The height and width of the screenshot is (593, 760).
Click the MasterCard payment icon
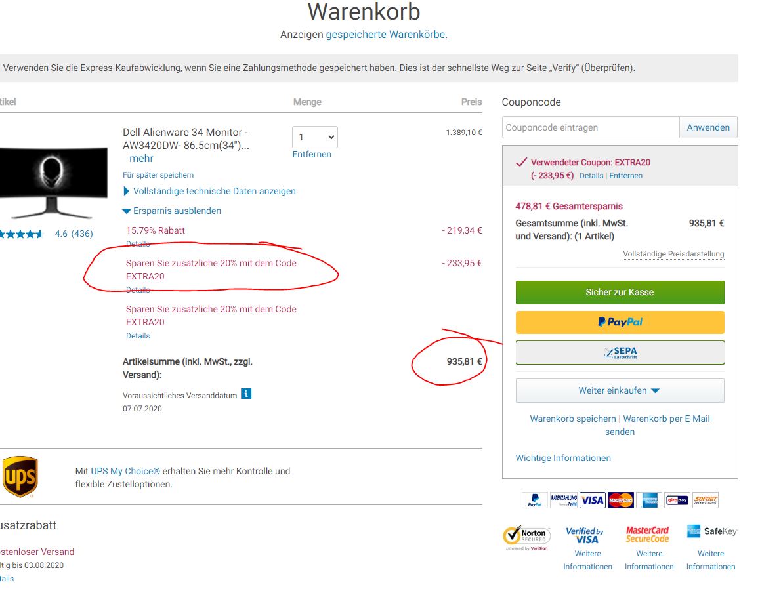coord(621,500)
